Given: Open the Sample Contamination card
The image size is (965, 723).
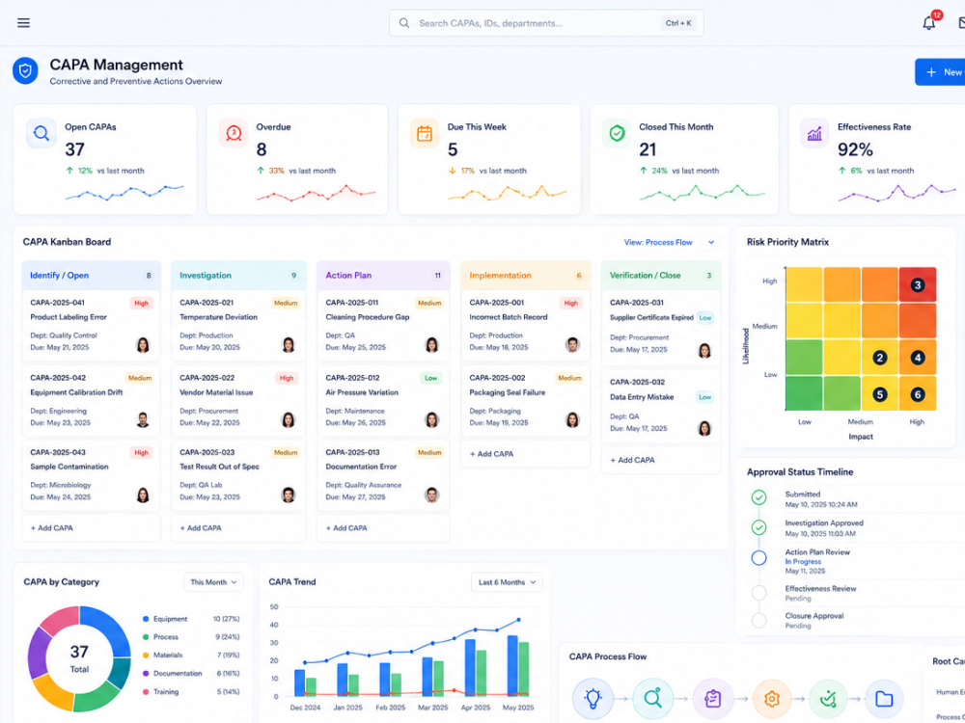Looking at the screenshot, I should (x=91, y=475).
